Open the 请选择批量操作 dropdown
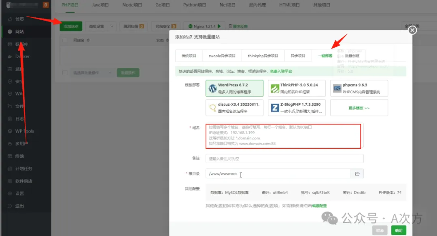This screenshot has width=437, height=236. pyautogui.click(x=92, y=73)
